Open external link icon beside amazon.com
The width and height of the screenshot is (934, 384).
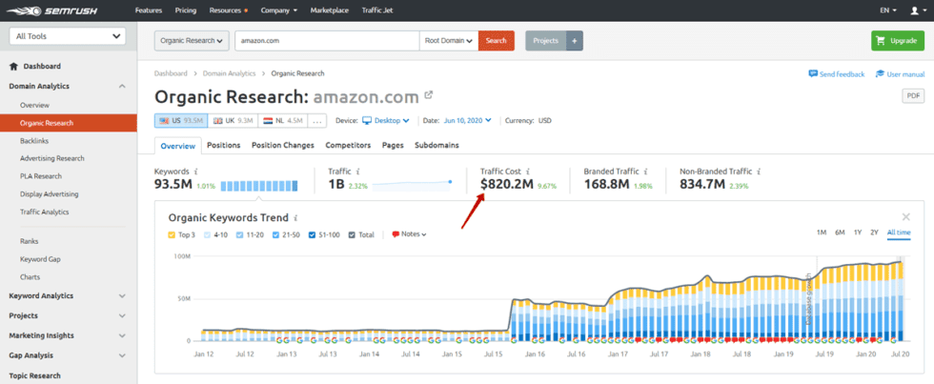click(x=429, y=95)
